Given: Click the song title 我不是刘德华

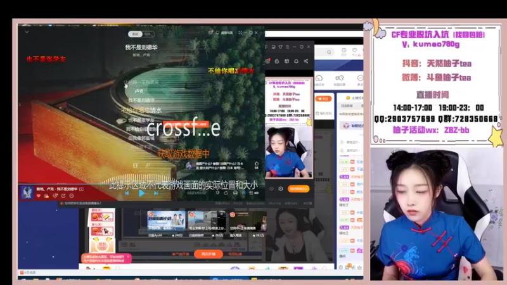Looking at the screenshot, I should pos(141,47).
